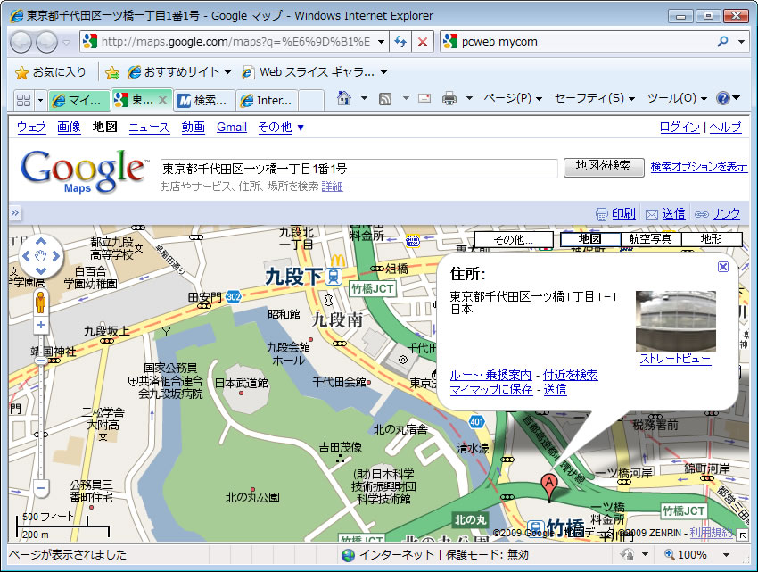Click the search magnifier icon in search box
This screenshot has height=572, width=758.
(x=722, y=42)
